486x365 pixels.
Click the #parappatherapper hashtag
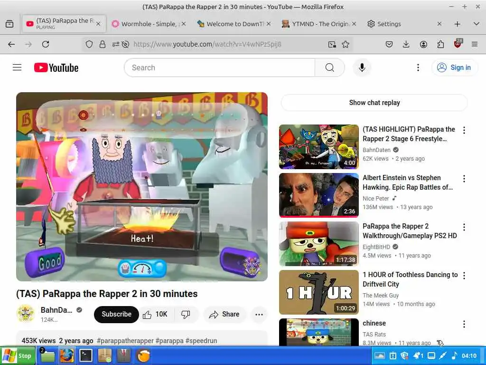(x=125, y=341)
